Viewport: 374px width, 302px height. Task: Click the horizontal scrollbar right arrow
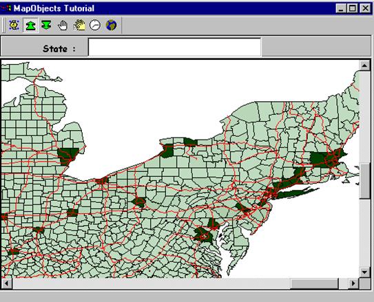click(x=354, y=283)
